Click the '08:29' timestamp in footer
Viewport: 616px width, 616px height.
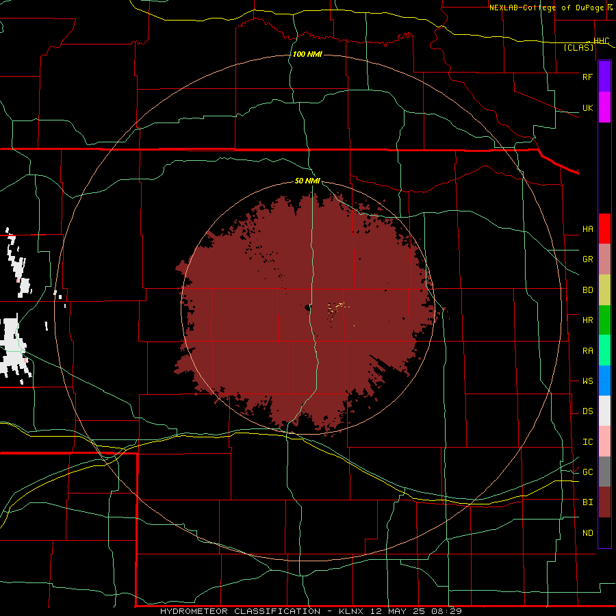pos(446,611)
